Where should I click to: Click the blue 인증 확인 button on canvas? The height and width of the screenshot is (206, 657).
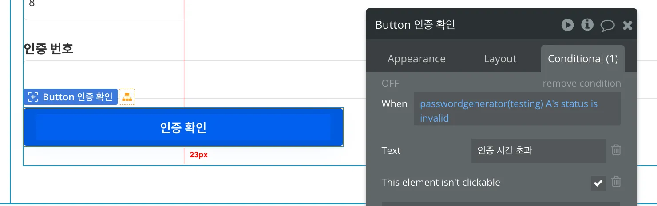[183, 127]
